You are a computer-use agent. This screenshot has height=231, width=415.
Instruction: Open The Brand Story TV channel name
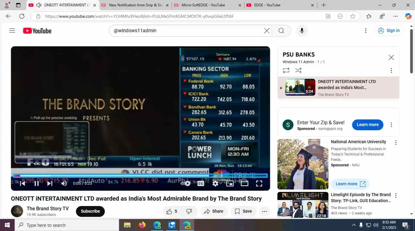[48, 208]
